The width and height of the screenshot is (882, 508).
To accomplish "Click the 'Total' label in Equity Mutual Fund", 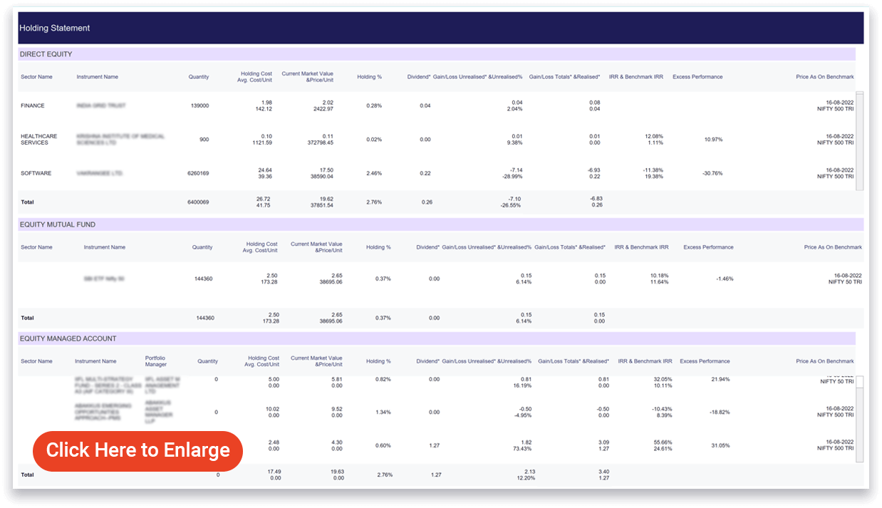I will pyautogui.click(x=27, y=318).
